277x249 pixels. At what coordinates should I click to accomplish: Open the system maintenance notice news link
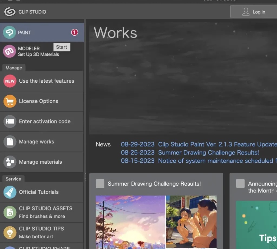click(217, 161)
